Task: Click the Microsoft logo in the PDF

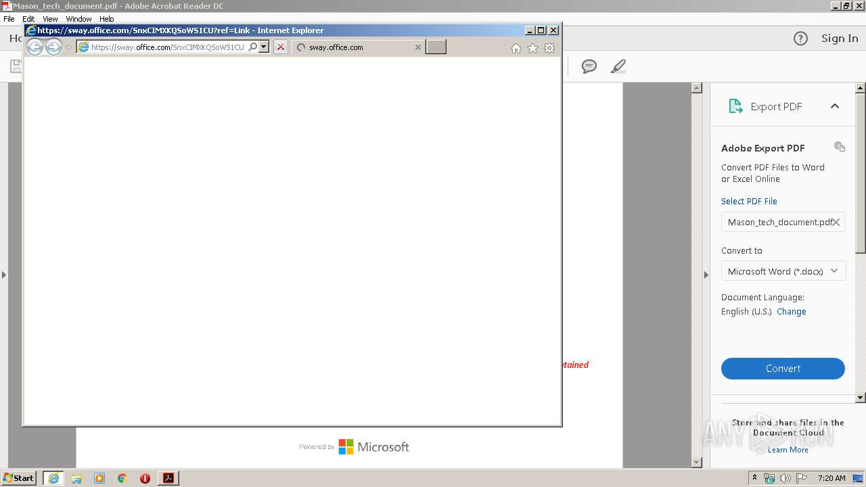Action: pos(373,447)
